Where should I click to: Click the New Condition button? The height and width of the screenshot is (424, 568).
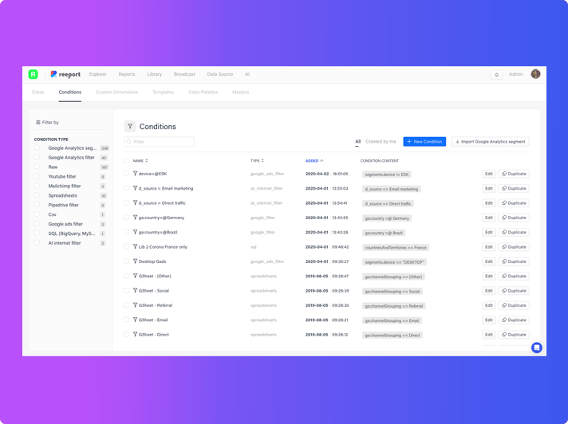(x=424, y=142)
